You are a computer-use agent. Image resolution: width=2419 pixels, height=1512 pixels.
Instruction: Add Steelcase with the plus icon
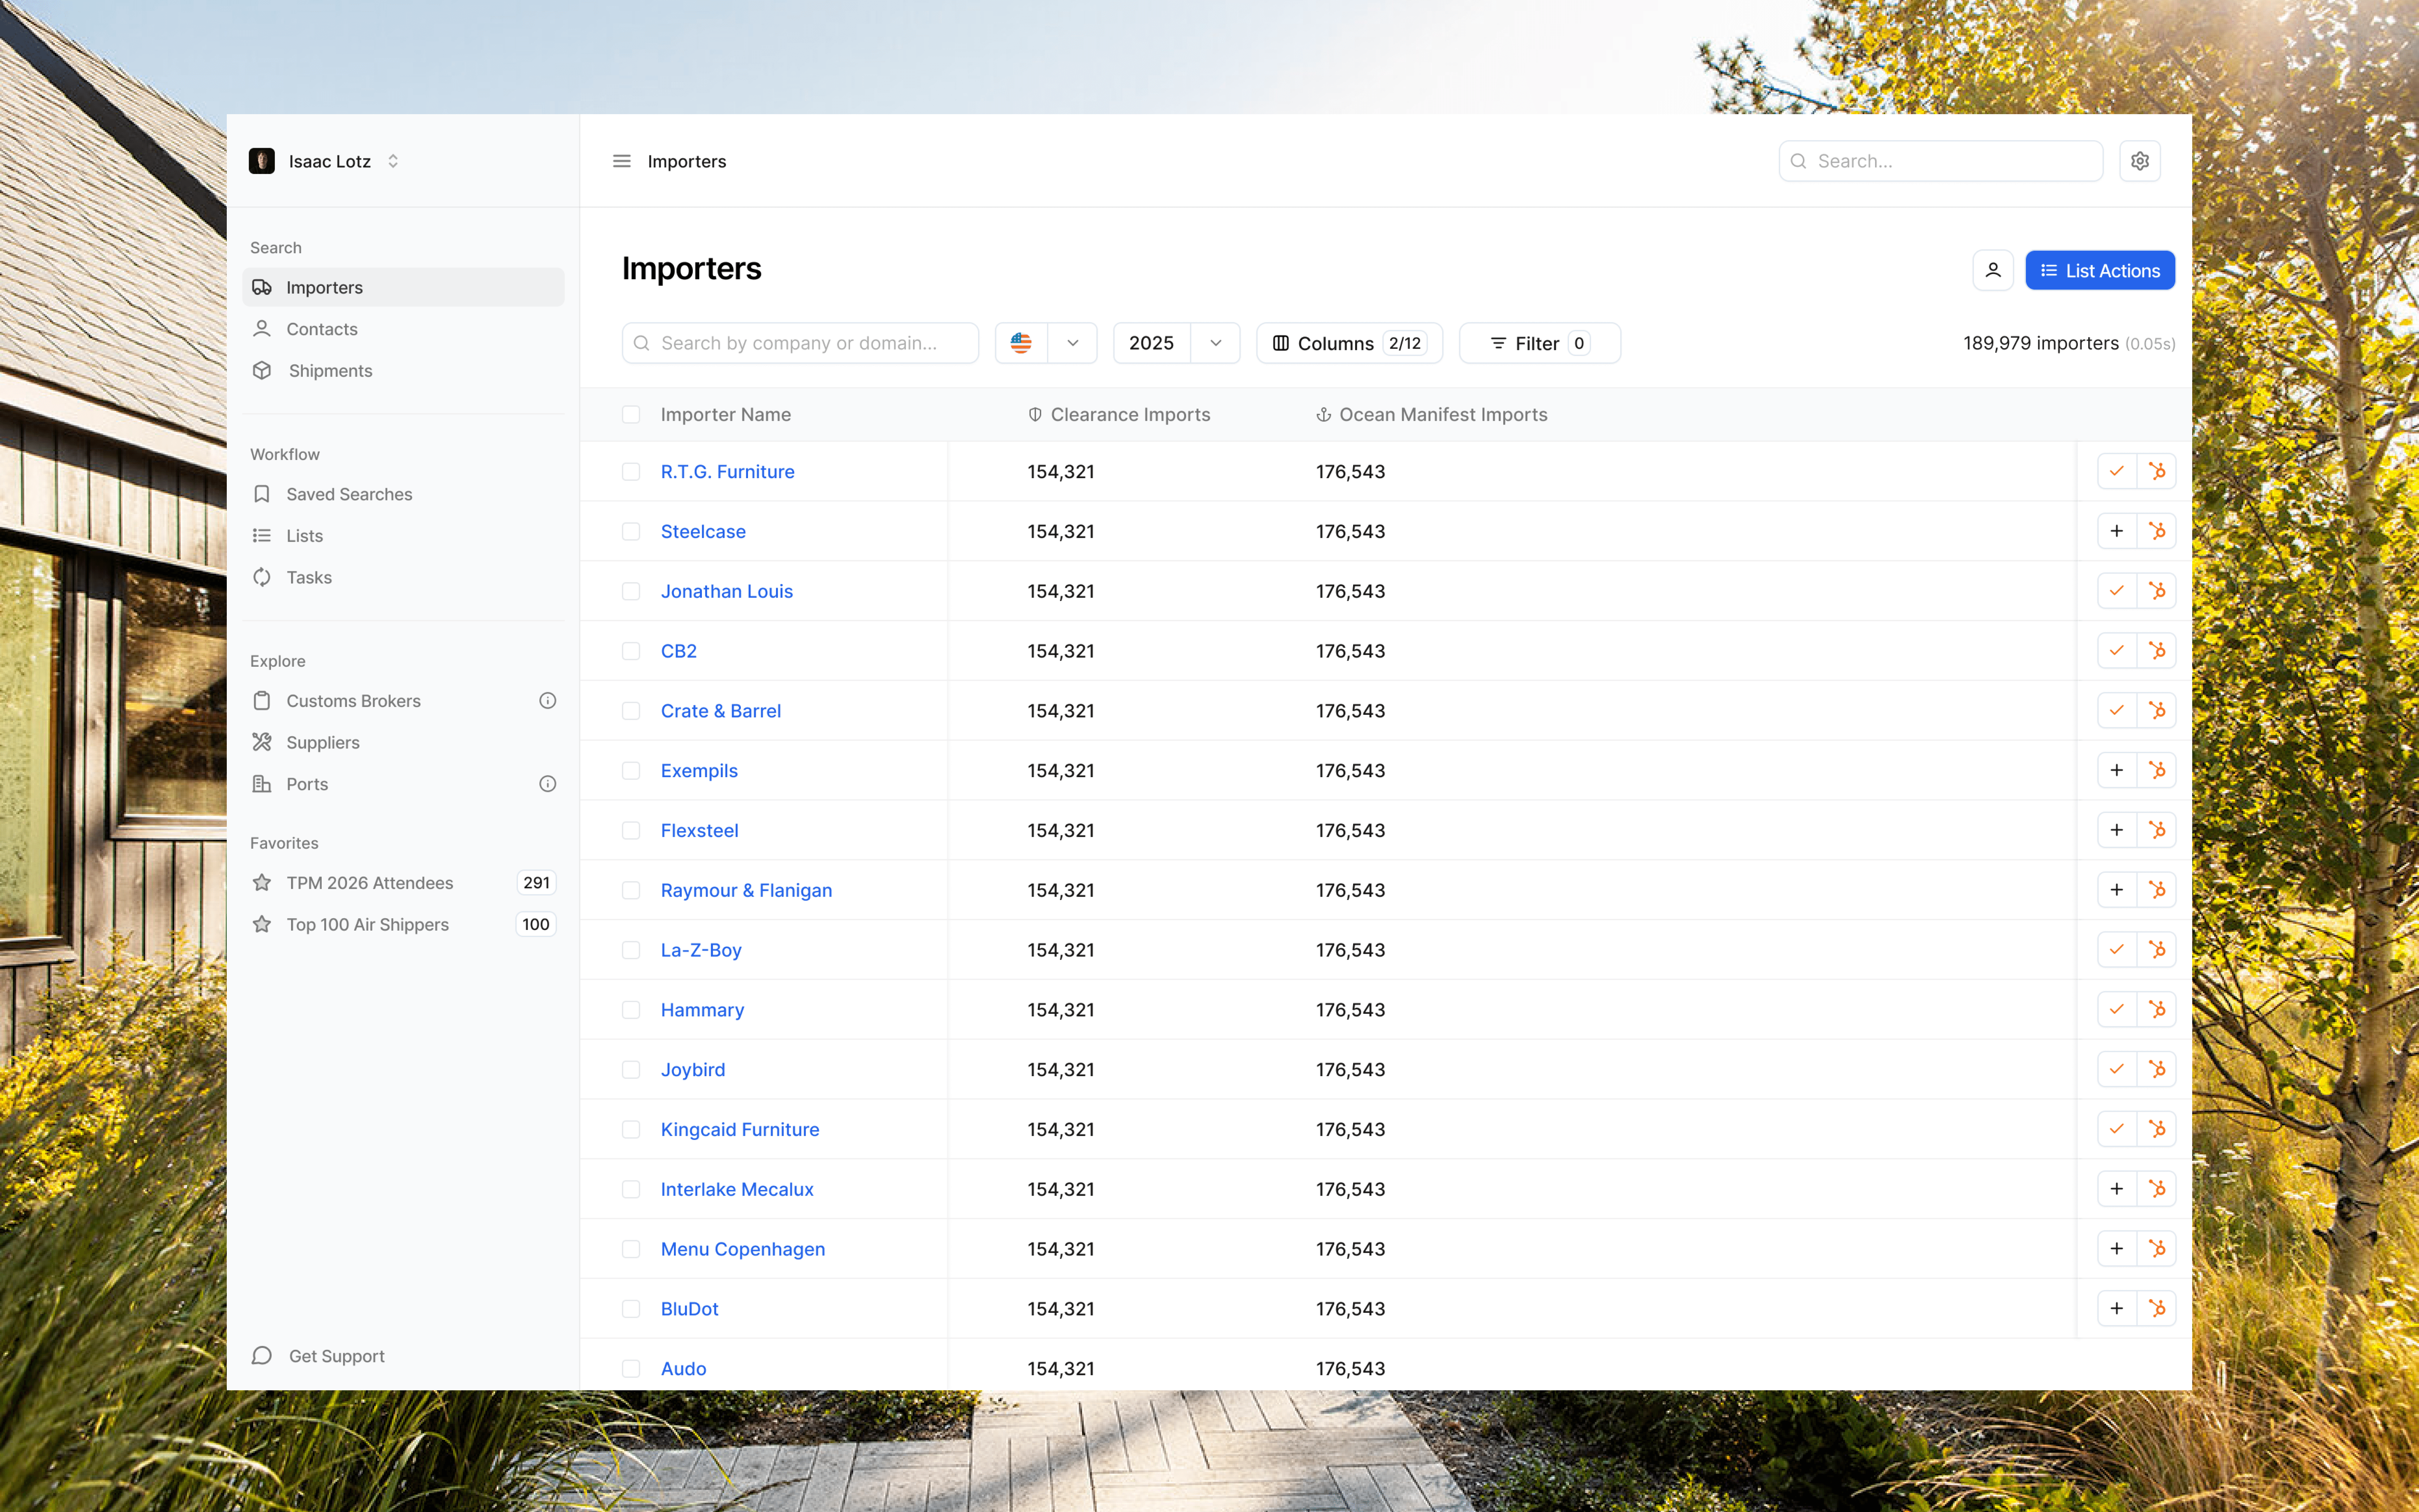click(2117, 531)
